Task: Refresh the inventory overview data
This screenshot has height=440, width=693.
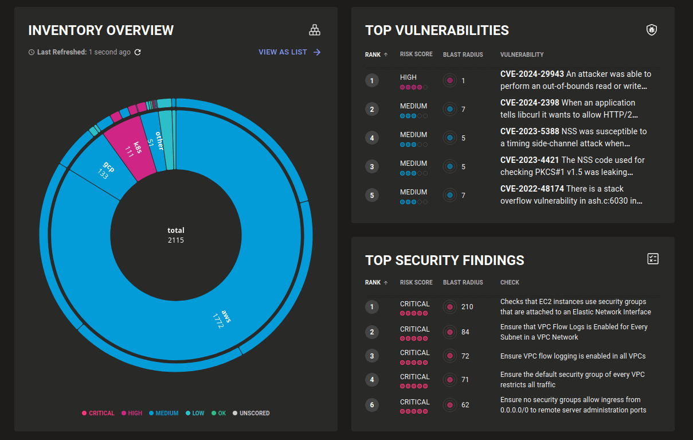Action: [x=138, y=52]
